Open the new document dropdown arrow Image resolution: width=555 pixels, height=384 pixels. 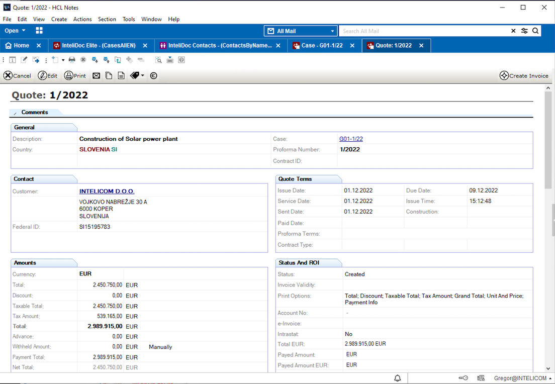pos(63,60)
